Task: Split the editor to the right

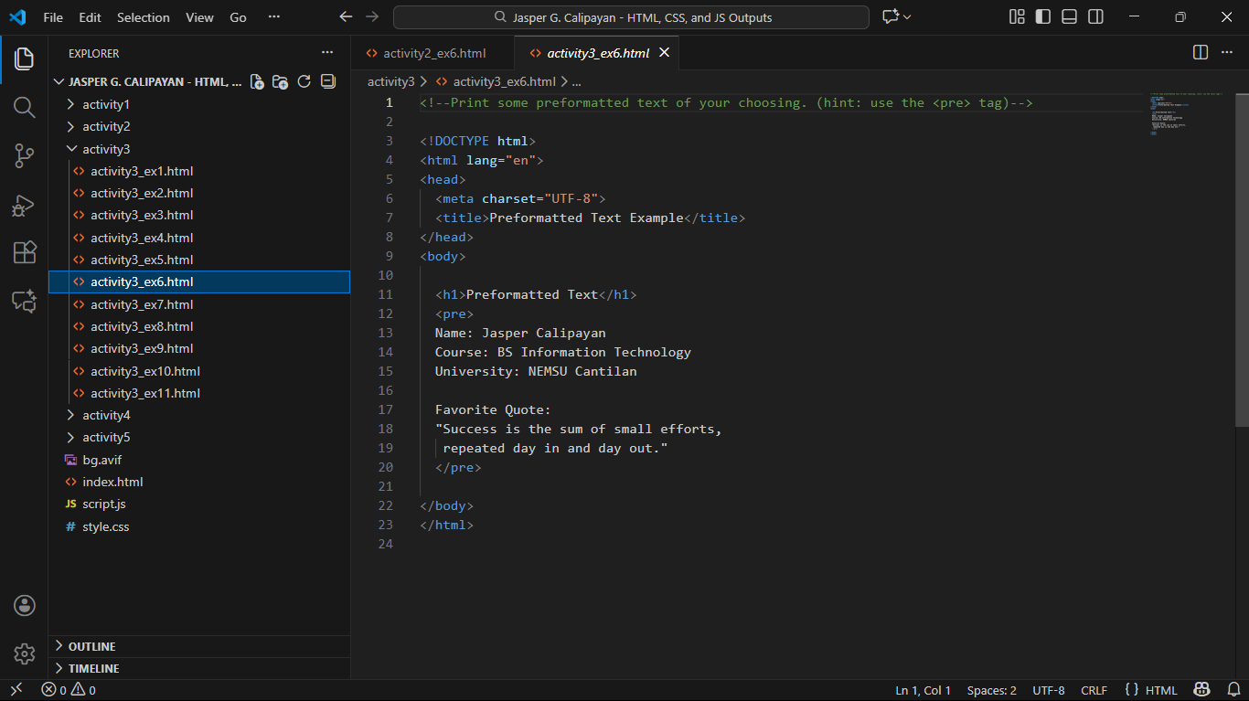Action: coord(1201,53)
